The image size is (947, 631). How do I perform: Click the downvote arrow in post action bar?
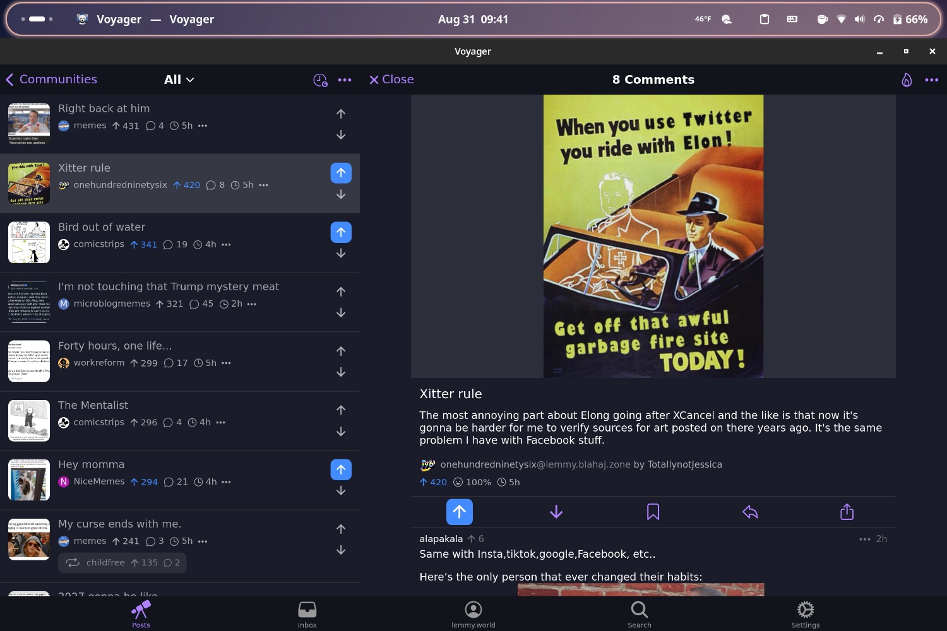[x=556, y=512]
